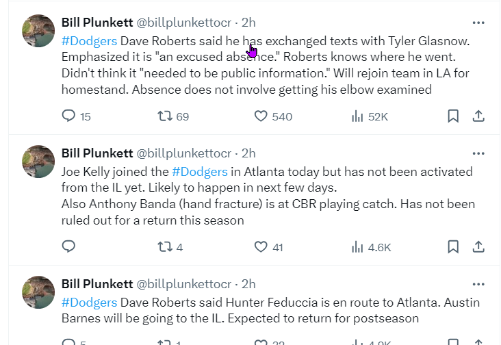This screenshot has width=501, height=345.
Task: View analytics showing 4.6K views
Action: pos(357,246)
